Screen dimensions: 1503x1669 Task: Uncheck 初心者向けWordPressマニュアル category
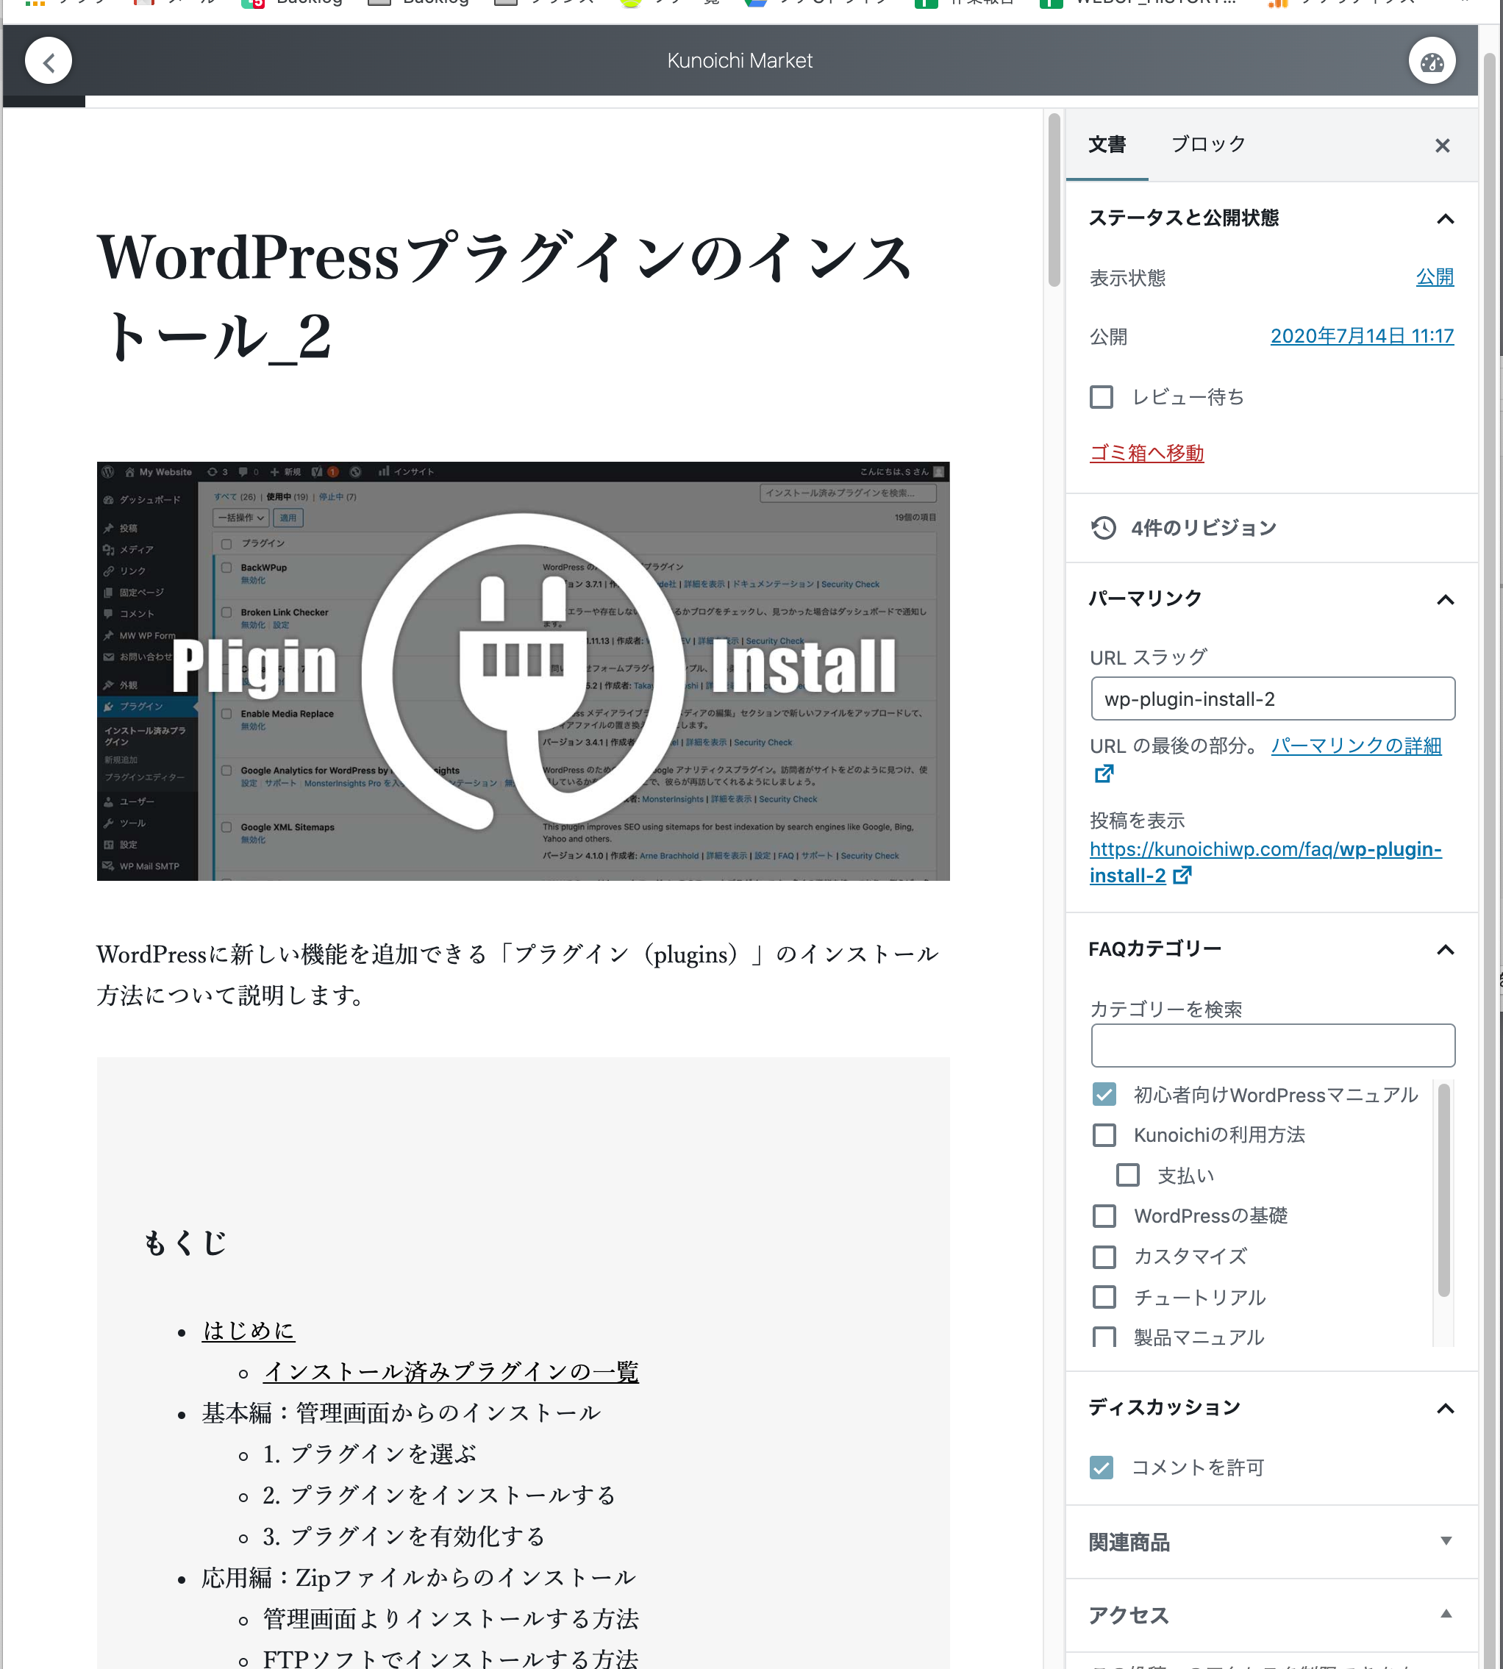tap(1104, 1094)
